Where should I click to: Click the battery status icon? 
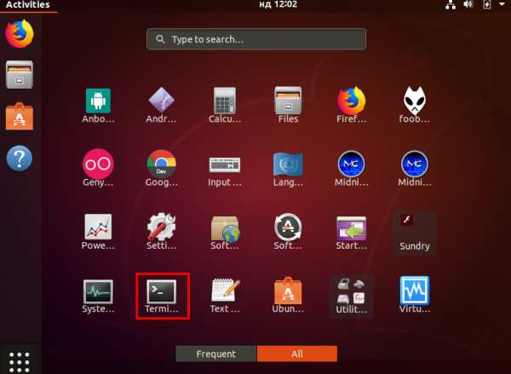click(x=486, y=4)
